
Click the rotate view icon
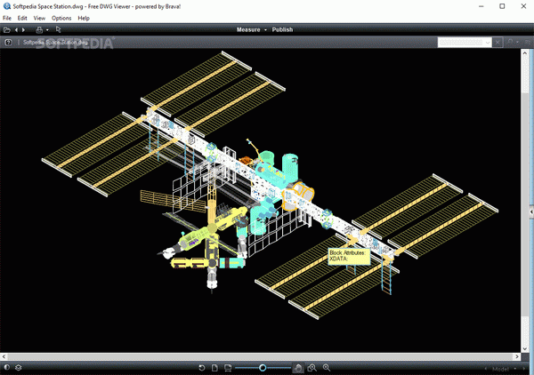pyautogui.click(x=202, y=368)
